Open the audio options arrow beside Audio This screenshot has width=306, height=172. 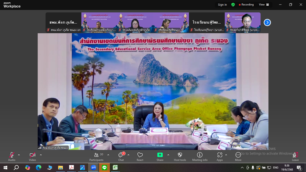tap(19, 155)
